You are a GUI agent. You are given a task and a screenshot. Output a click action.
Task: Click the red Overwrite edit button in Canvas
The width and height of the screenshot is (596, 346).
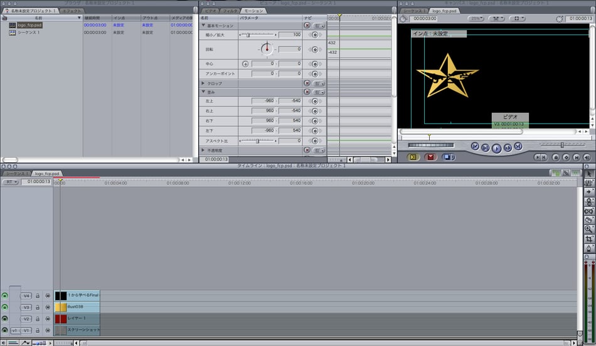point(430,157)
